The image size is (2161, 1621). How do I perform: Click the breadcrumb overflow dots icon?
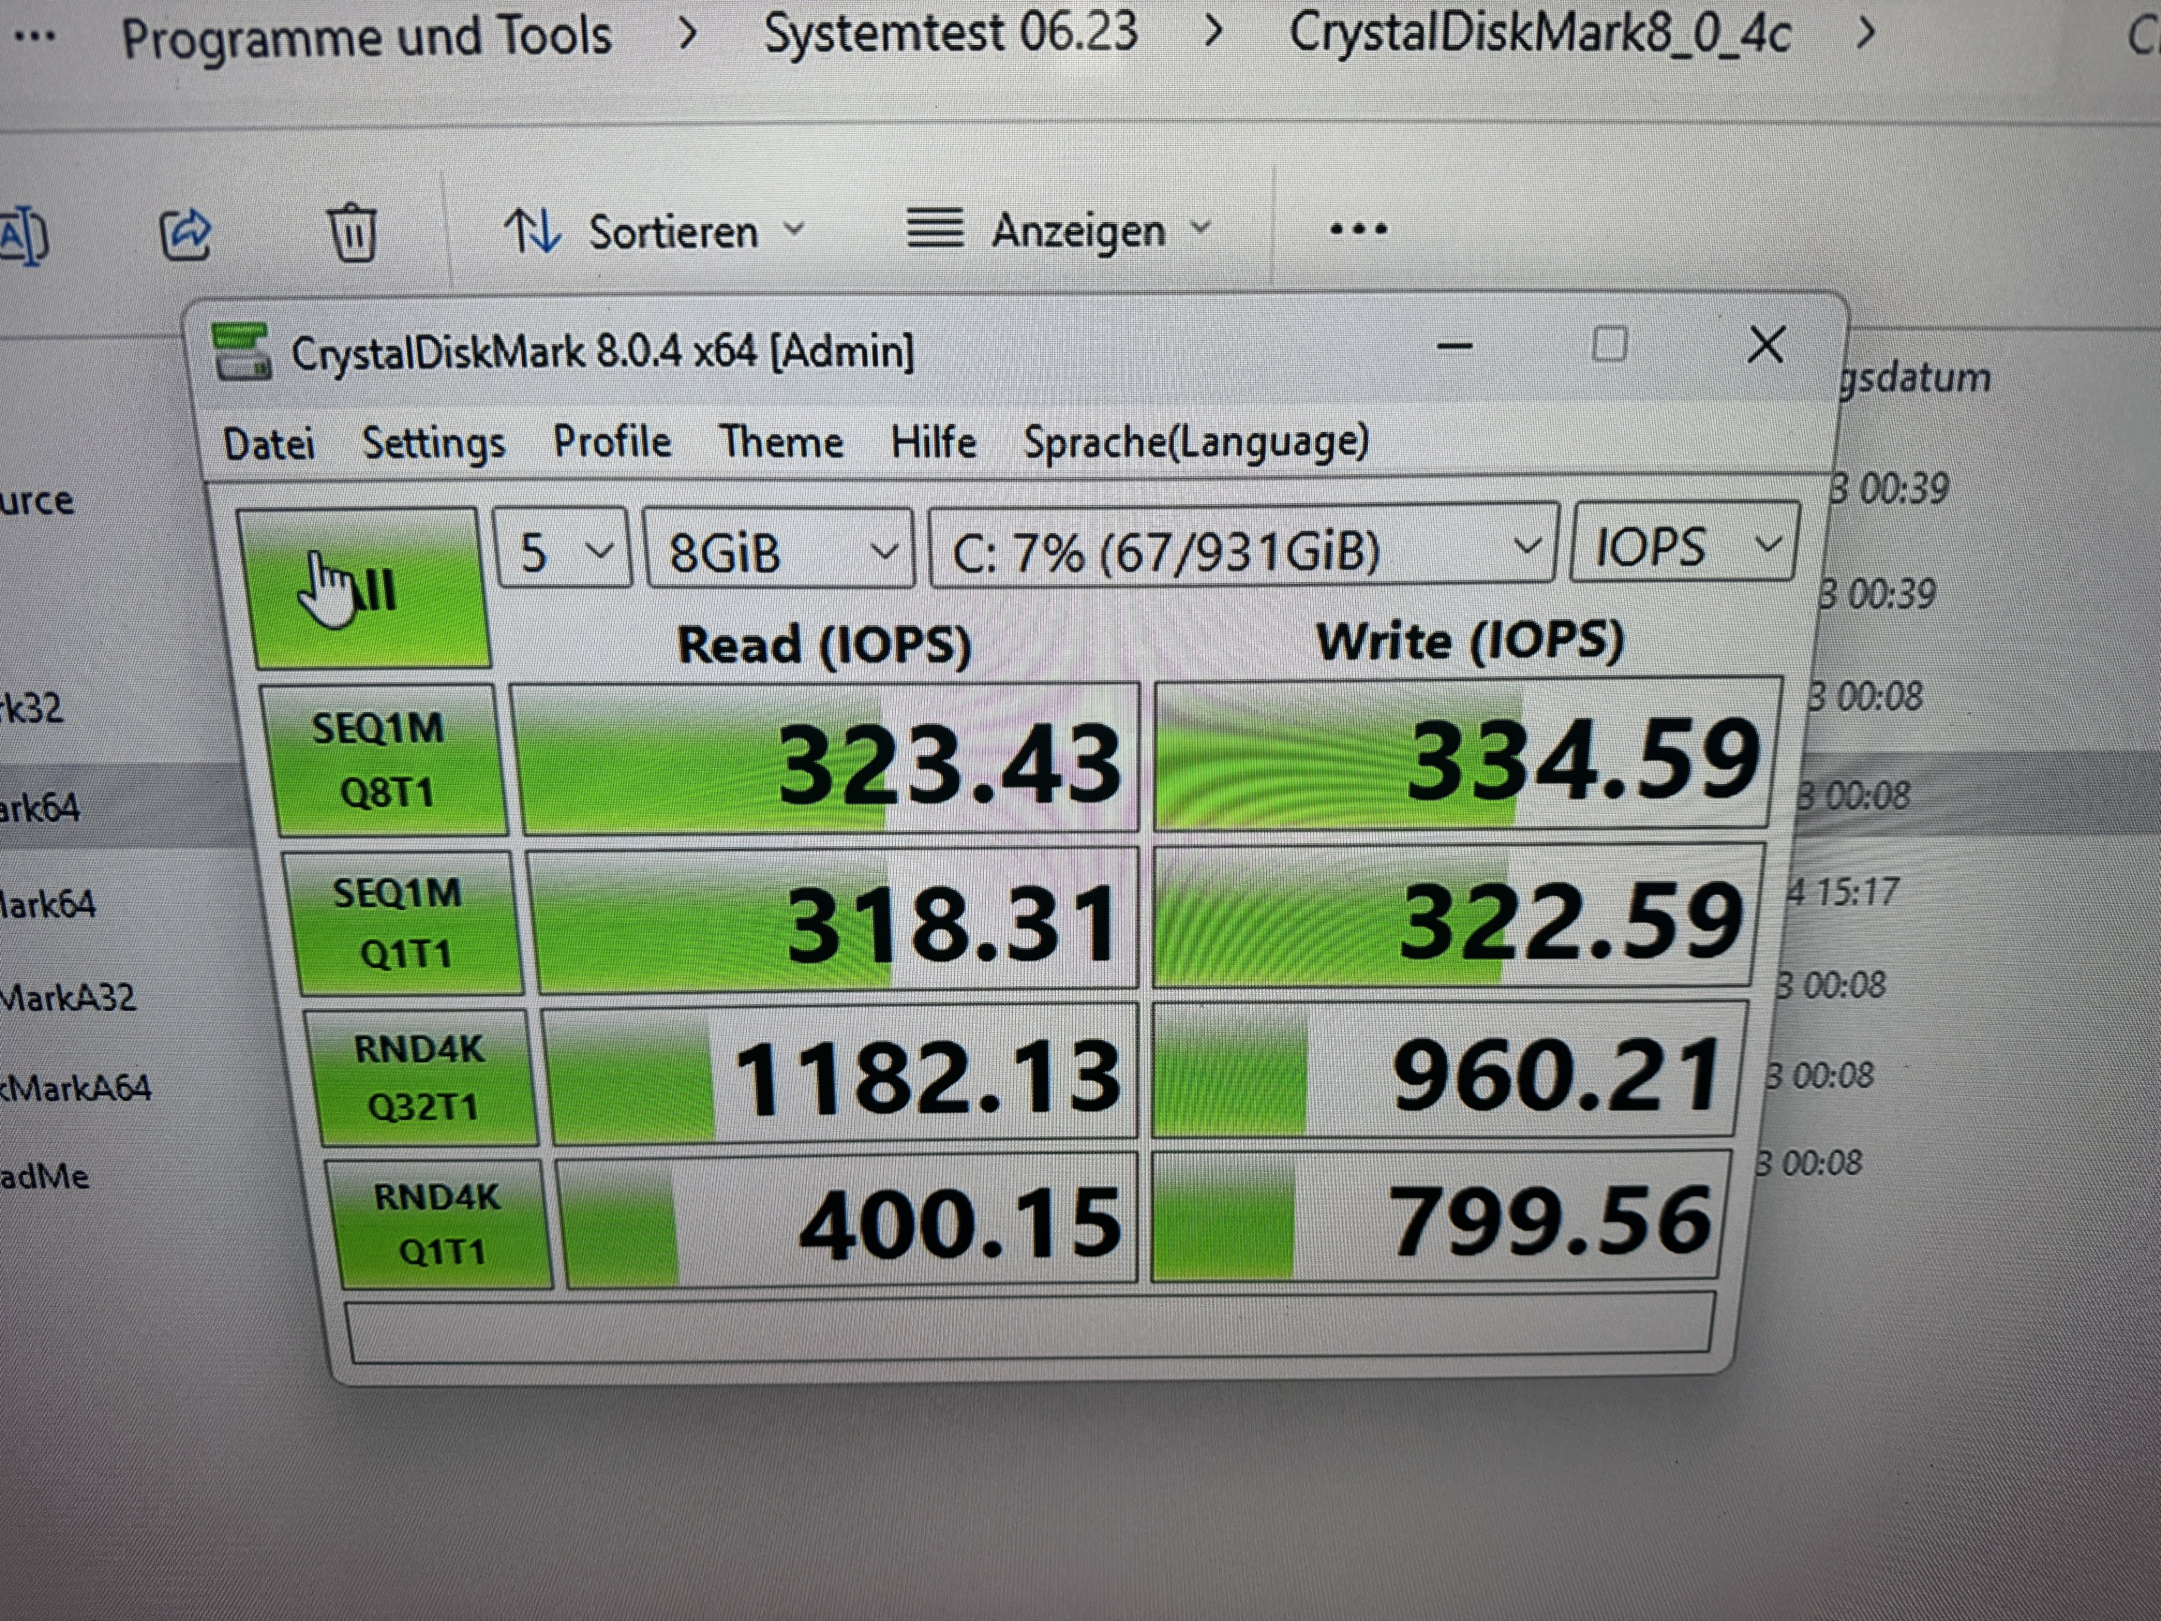(36, 37)
